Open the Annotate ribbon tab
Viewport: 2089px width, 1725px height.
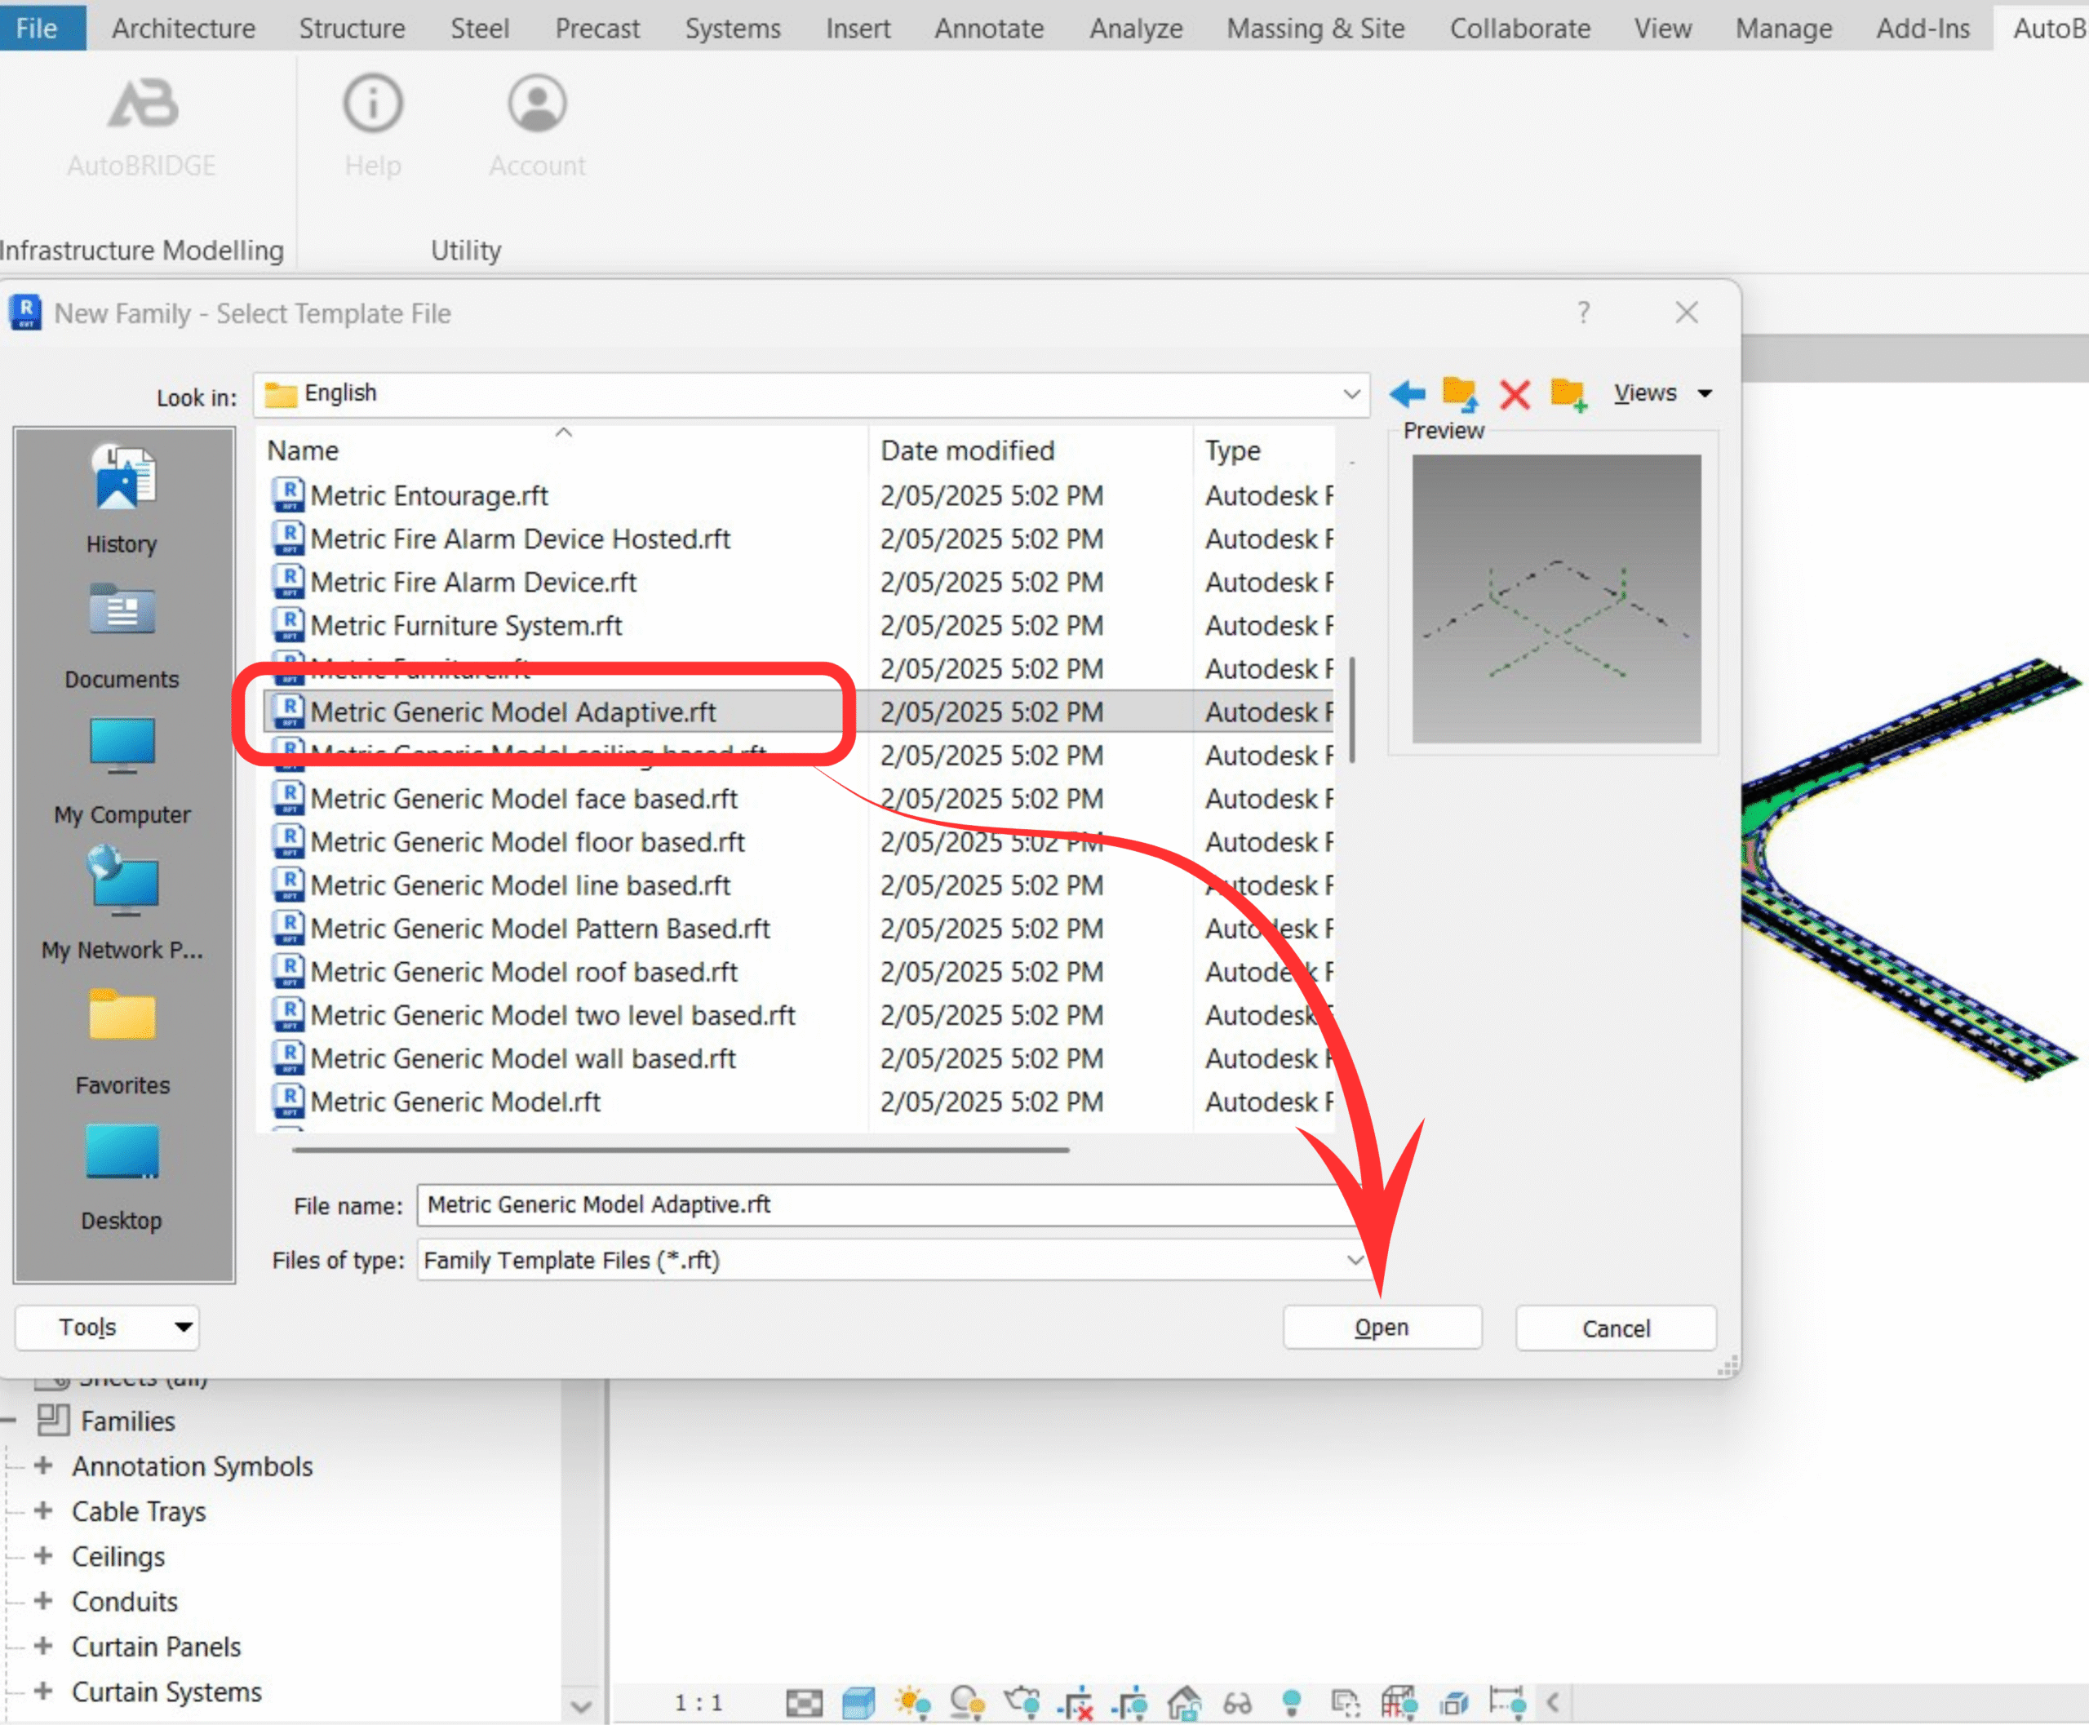coord(988,28)
